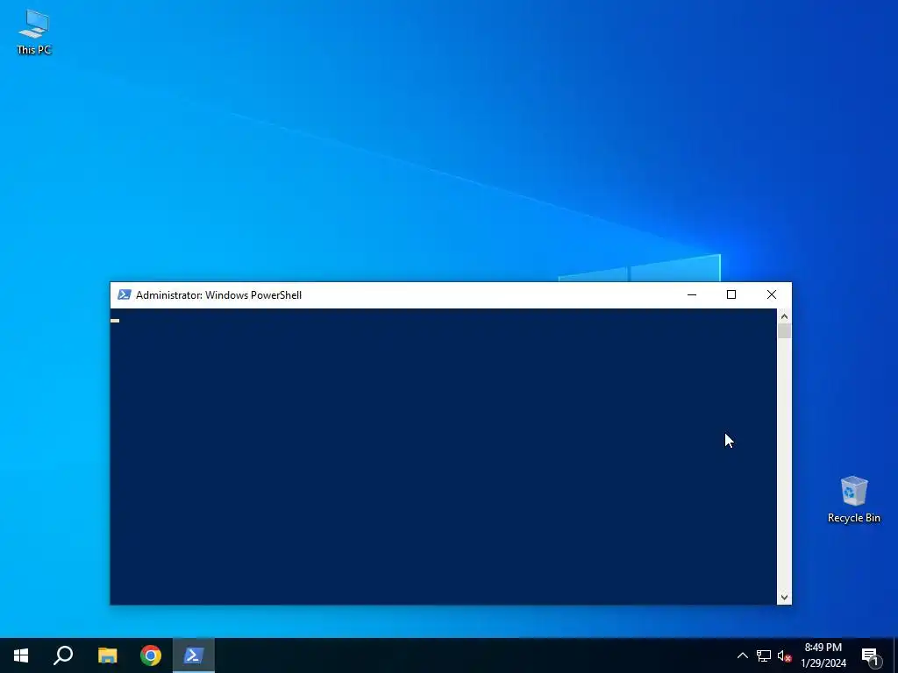The image size is (898, 673).
Task: Open taskbar search magnifier
Action: [63, 655]
